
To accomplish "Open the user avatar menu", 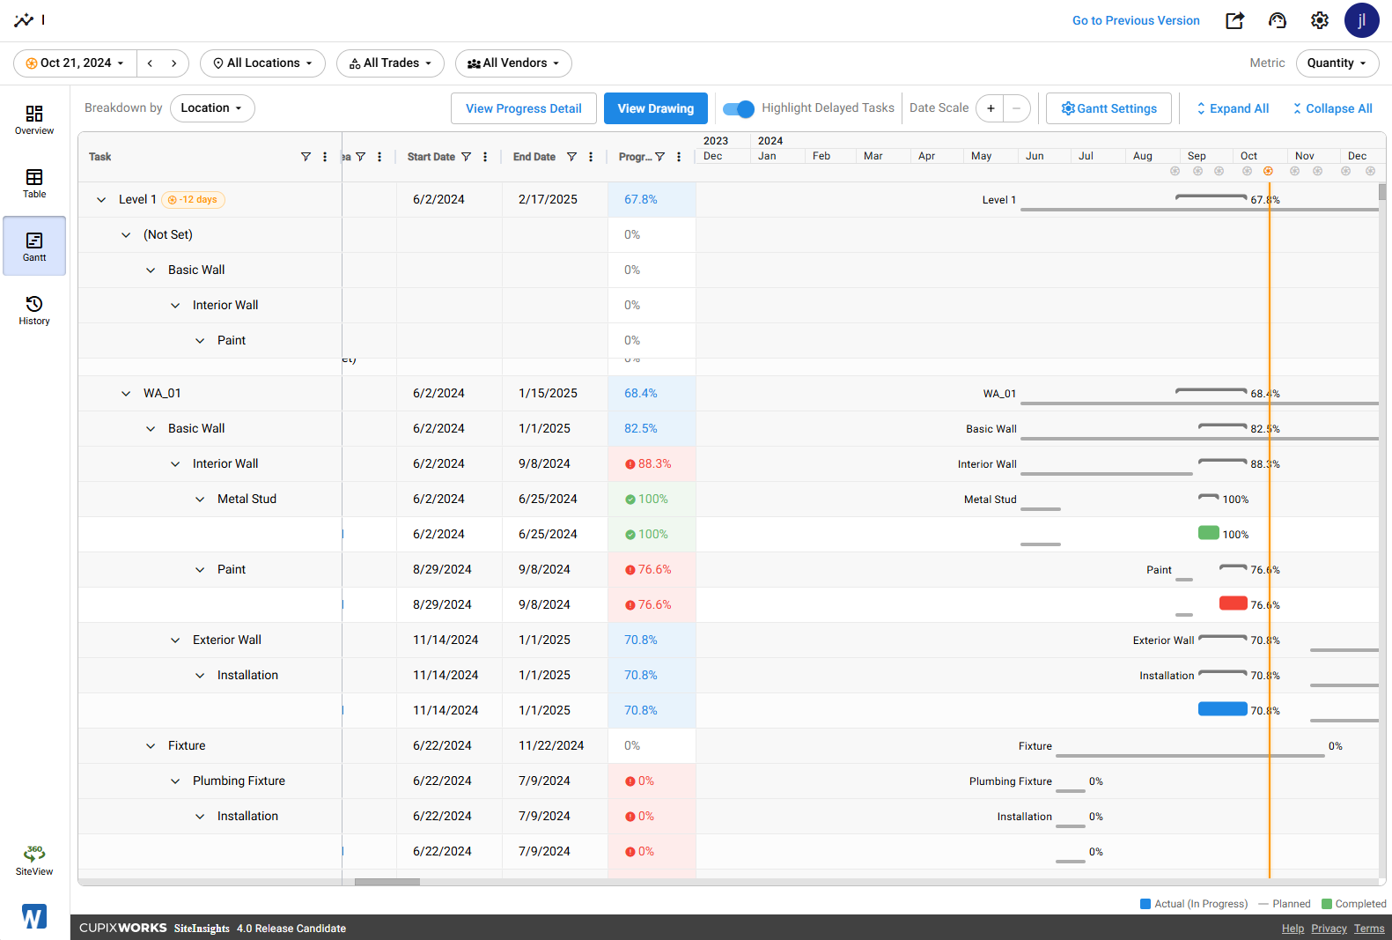I will coord(1361,20).
